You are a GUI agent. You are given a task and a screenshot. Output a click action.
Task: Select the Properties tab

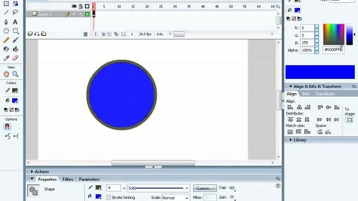coord(47,179)
